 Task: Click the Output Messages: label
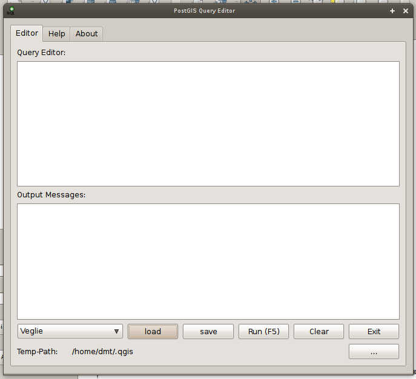click(51, 195)
